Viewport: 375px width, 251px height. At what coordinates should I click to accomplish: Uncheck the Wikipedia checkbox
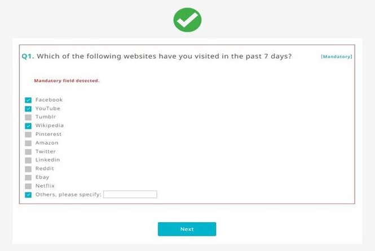click(28, 126)
